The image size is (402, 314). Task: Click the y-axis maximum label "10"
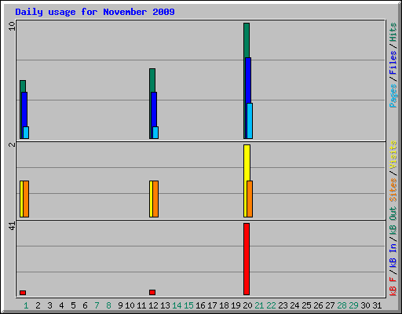click(x=12, y=26)
